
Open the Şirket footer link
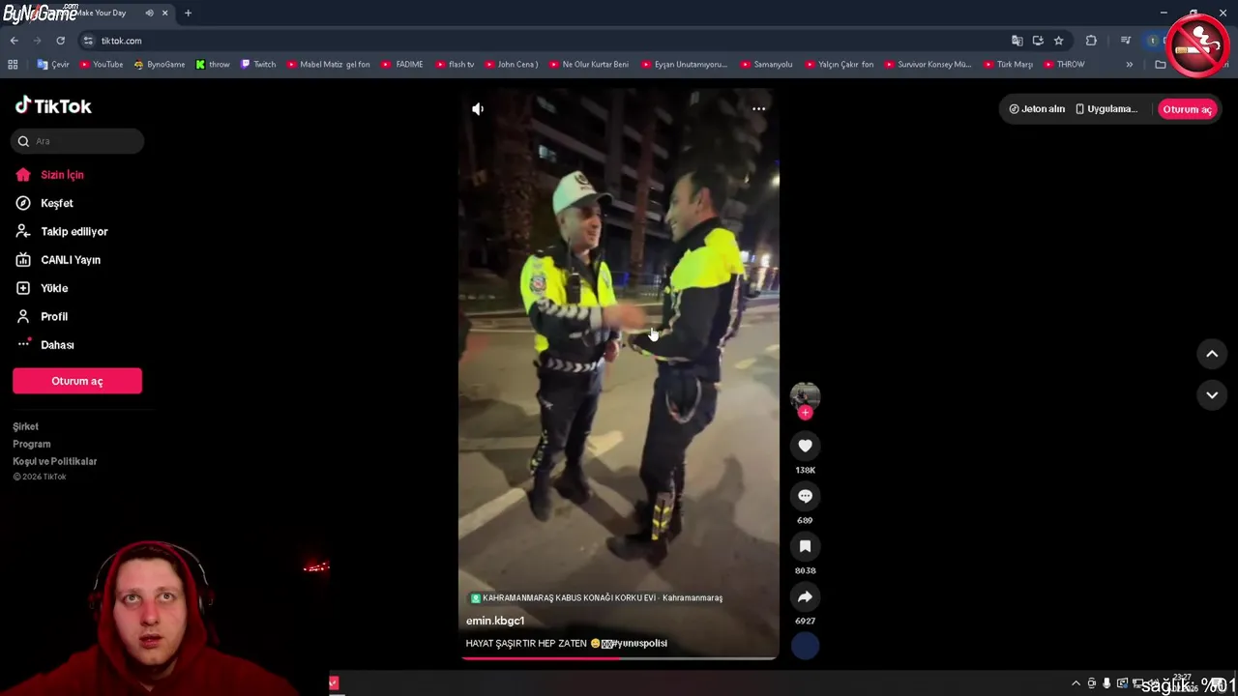[x=26, y=426]
